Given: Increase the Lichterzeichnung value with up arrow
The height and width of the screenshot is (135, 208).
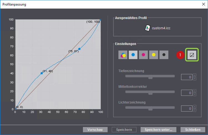Looking at the screenshot, I should [x=195, y=107].
